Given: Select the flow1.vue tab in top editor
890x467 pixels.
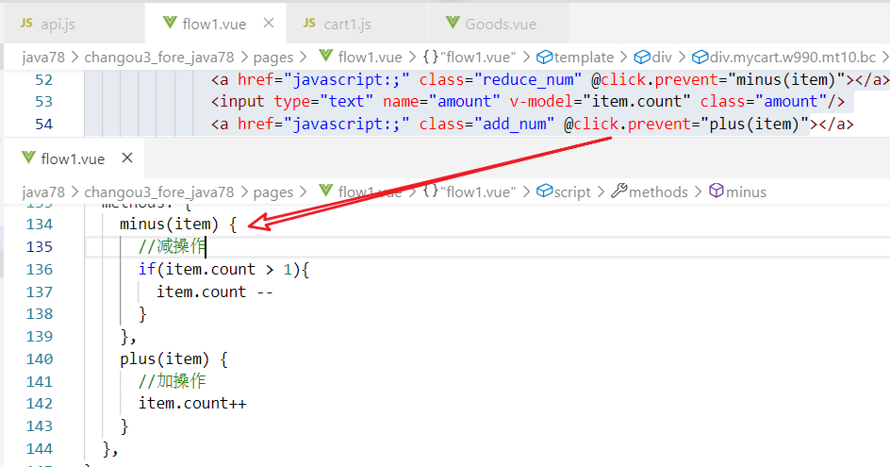Looking at the screenshot, I should pyautogui.click(x=215, y=24).
